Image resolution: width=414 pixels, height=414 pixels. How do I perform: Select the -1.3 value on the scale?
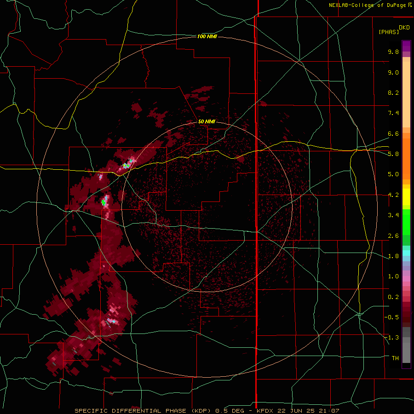pos(391,338)
